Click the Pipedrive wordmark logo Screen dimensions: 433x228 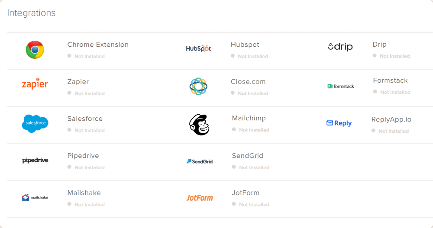click(35, 161)
